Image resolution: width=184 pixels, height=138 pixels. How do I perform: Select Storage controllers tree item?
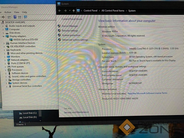click(21, 80)
